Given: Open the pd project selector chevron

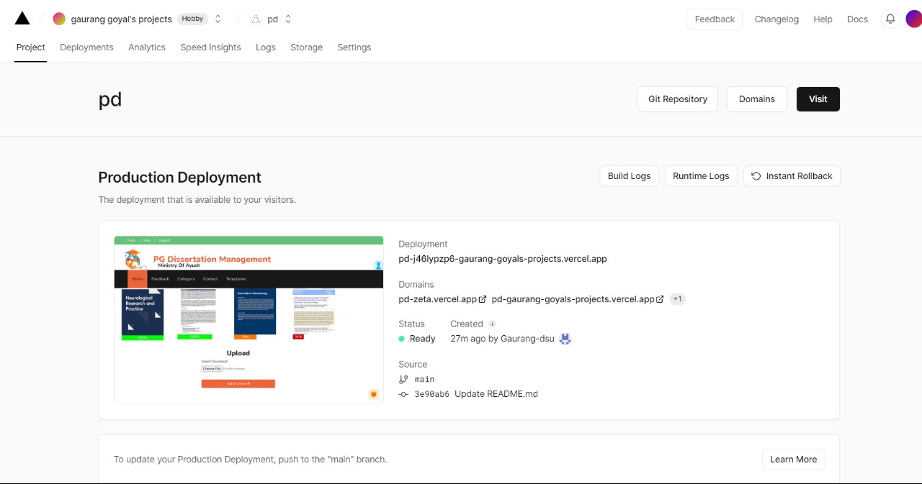Looking at the screenshot, I should point(287,19).
